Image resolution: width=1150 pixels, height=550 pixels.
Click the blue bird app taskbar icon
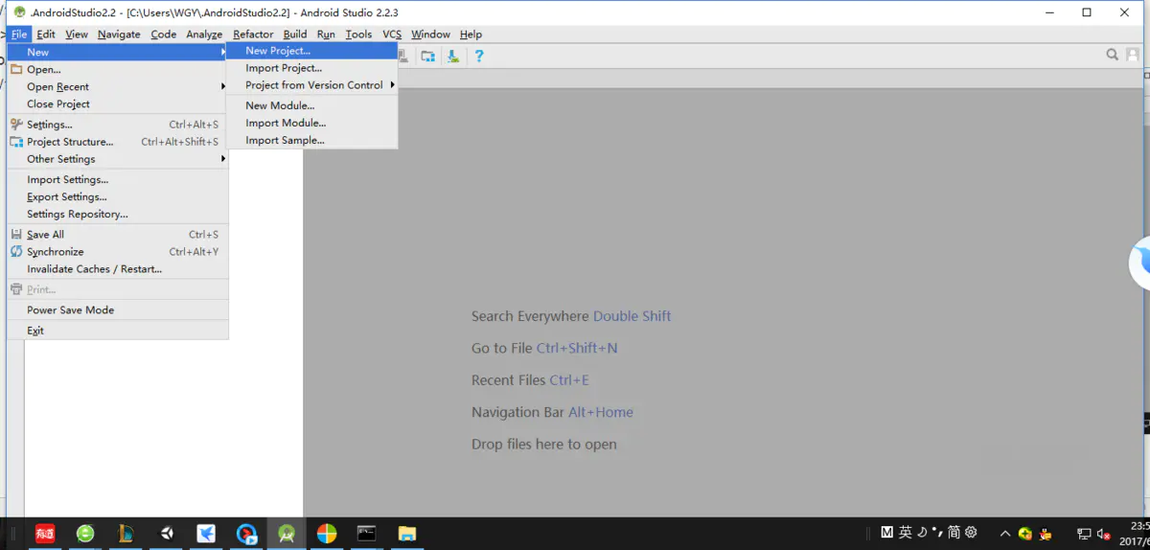click(x=206, y=534)
